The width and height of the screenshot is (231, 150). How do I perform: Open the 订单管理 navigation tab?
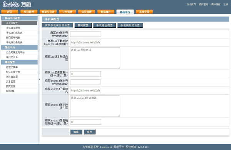pos(67,12)
